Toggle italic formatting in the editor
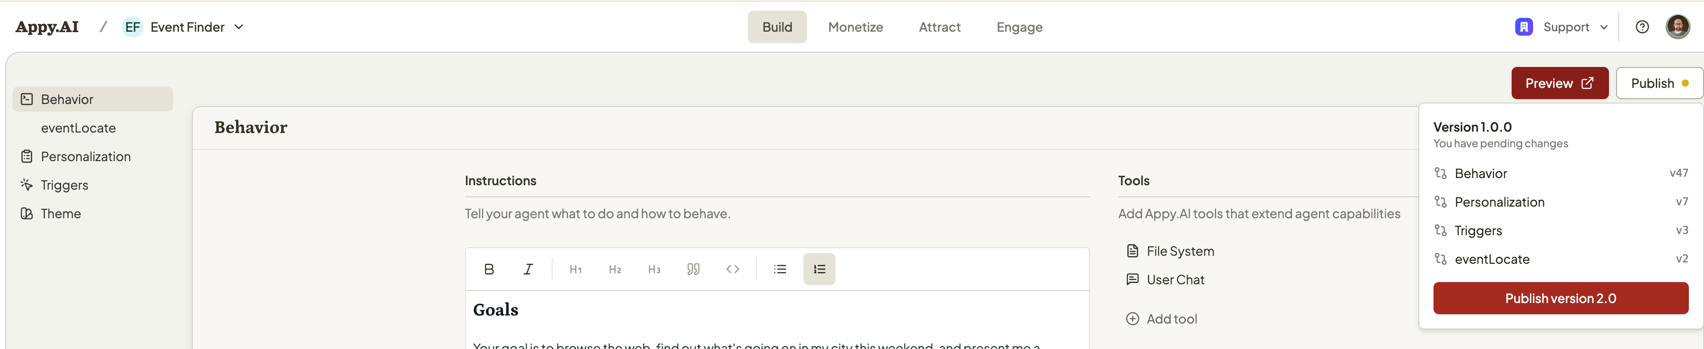The height and width of the screenshot is (349, 1704). pyautogui.click(x=528, y=269)
